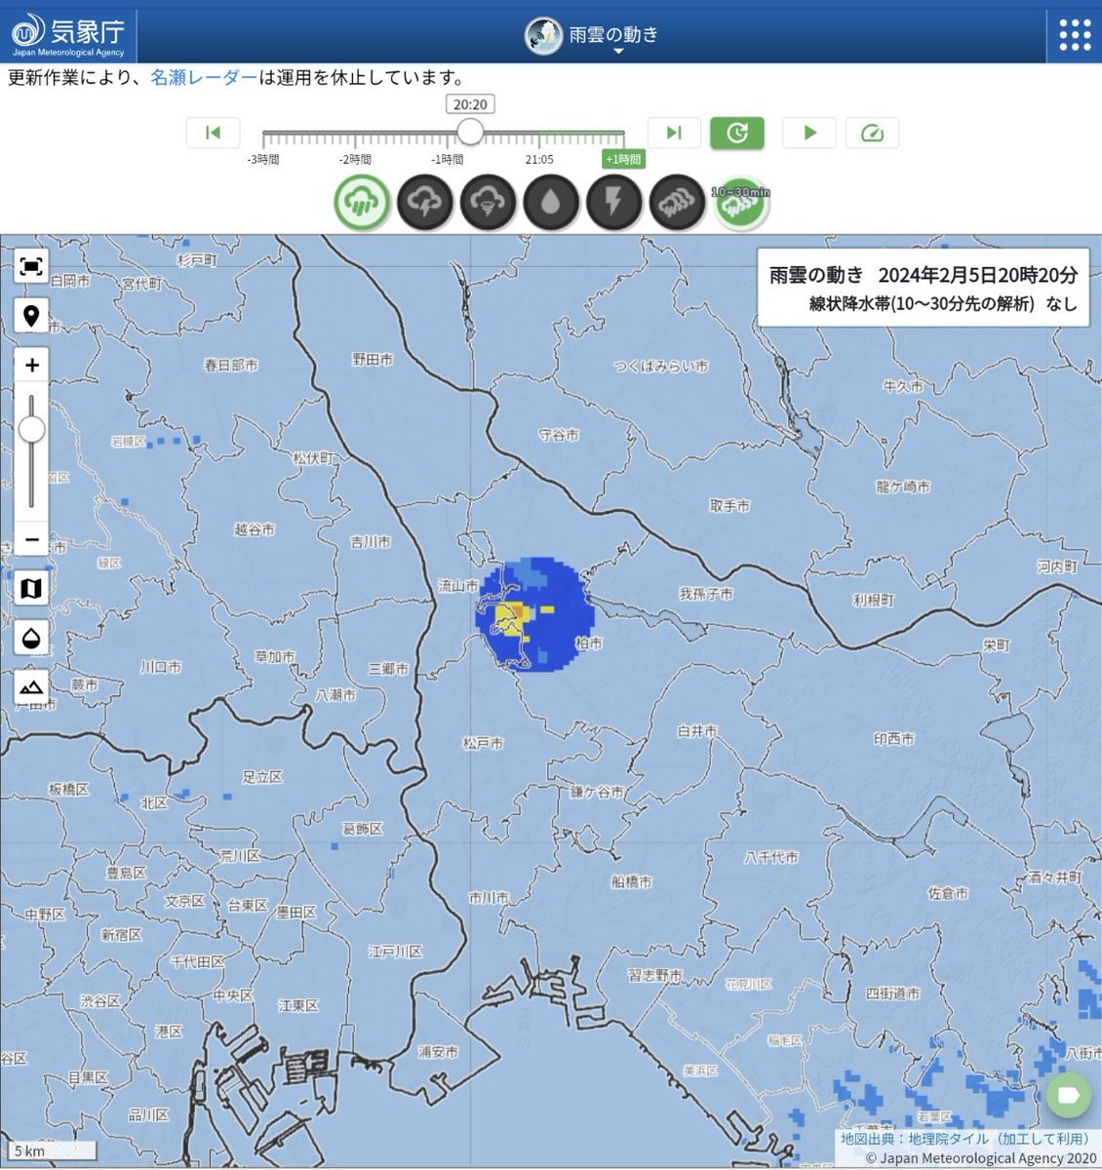Click the 取手市 city label

(729, 506)
